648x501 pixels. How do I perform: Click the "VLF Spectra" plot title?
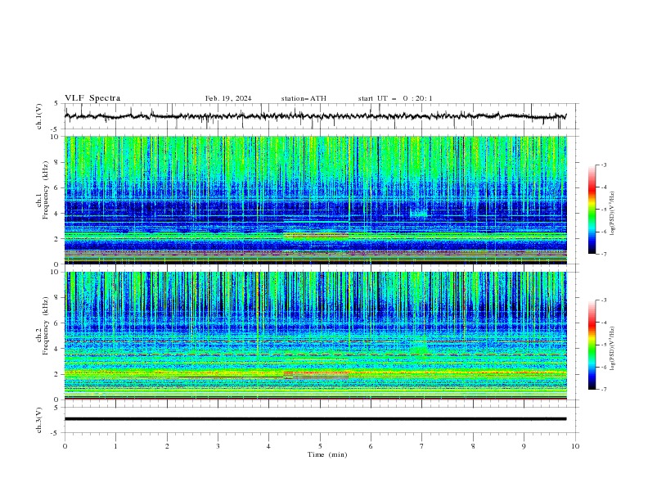(92, 98)
